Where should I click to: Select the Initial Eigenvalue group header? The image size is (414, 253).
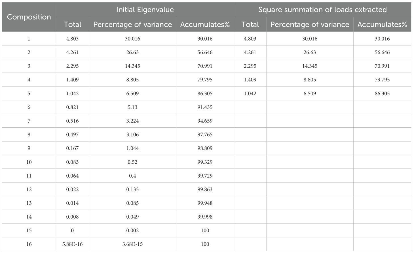click(145, 10)
